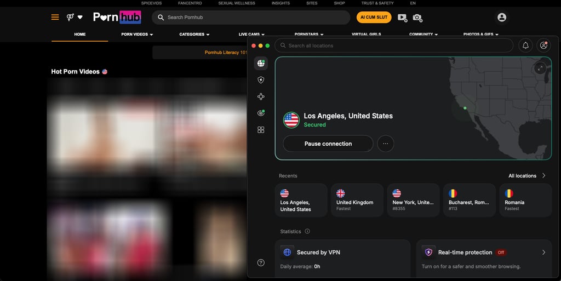561x281 pixels.
Task: Open the TRUST & SAFETY top link
Action: click(377, 3)
